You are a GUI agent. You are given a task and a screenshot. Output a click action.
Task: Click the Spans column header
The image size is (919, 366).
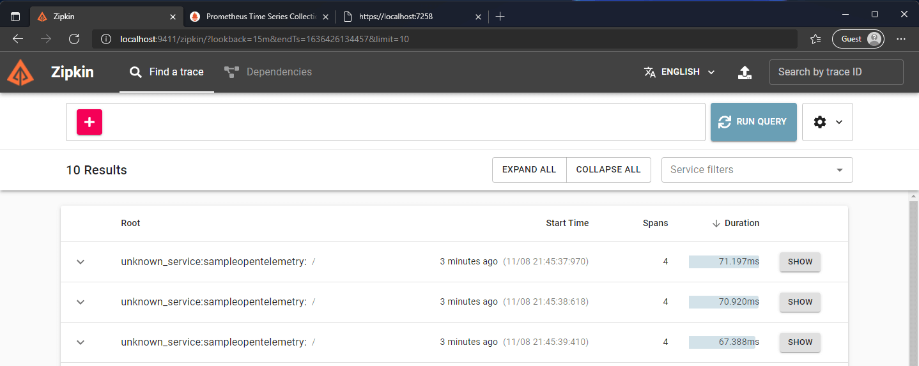pos(655,223)
